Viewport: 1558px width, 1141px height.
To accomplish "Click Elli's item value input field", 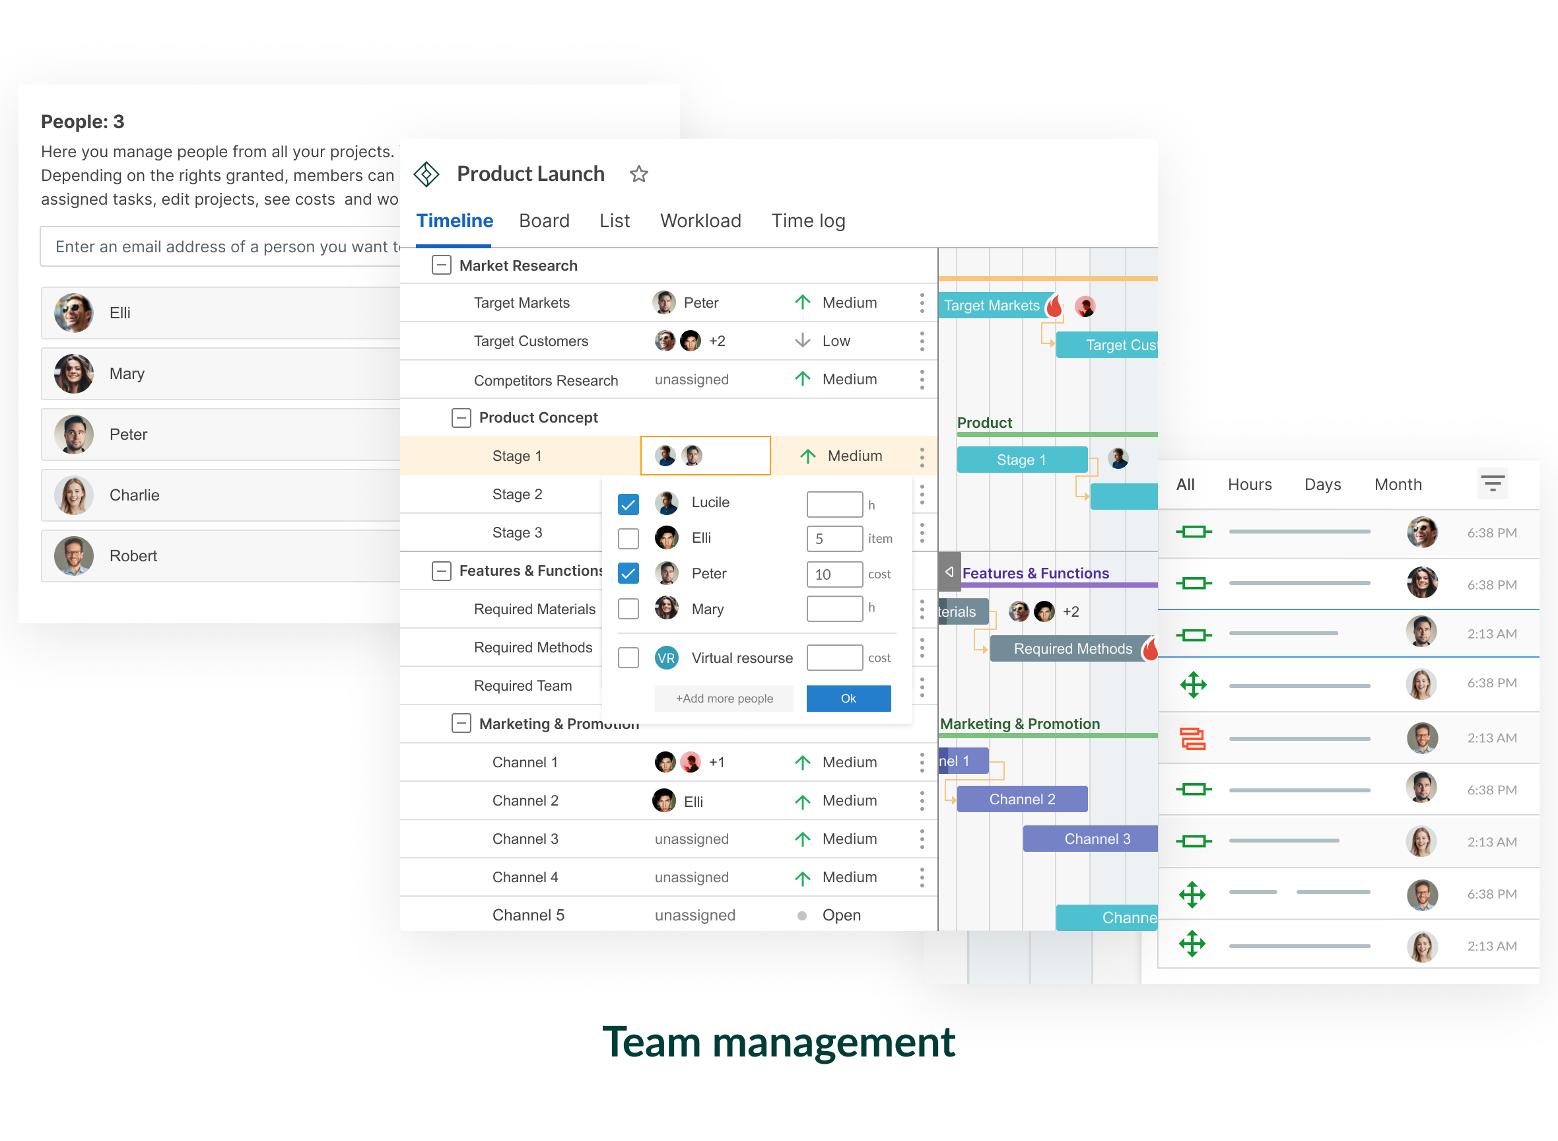I will pos(834,539).
